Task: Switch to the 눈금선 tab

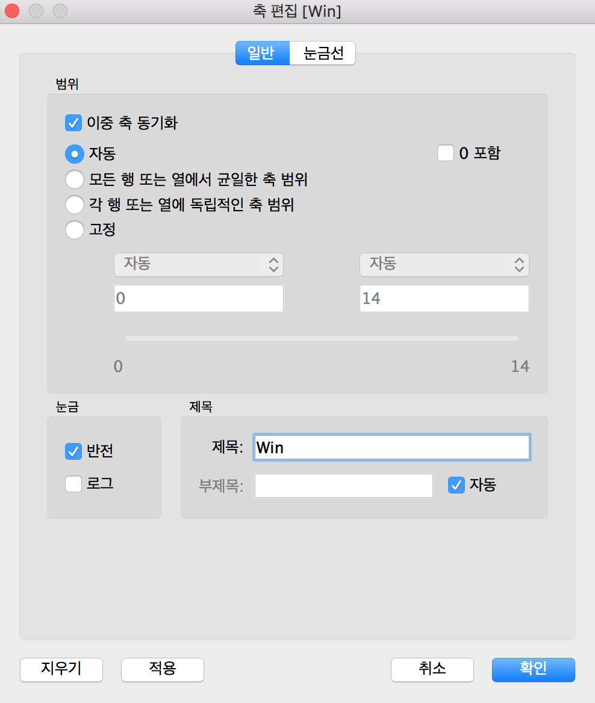Action: [323, 53]
